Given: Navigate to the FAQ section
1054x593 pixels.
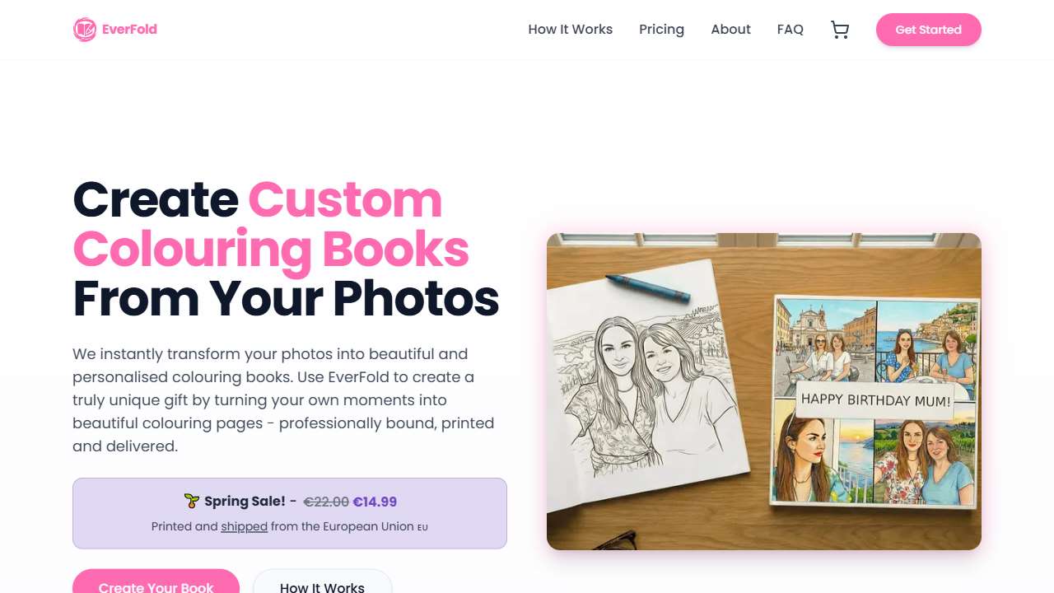Looking at the screenshot, I should [x=790, y=30].
